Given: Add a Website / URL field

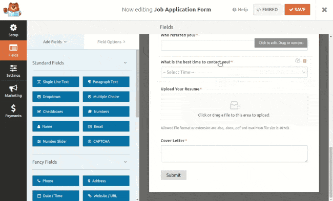Looking at the screenshot, I should 106,196.
